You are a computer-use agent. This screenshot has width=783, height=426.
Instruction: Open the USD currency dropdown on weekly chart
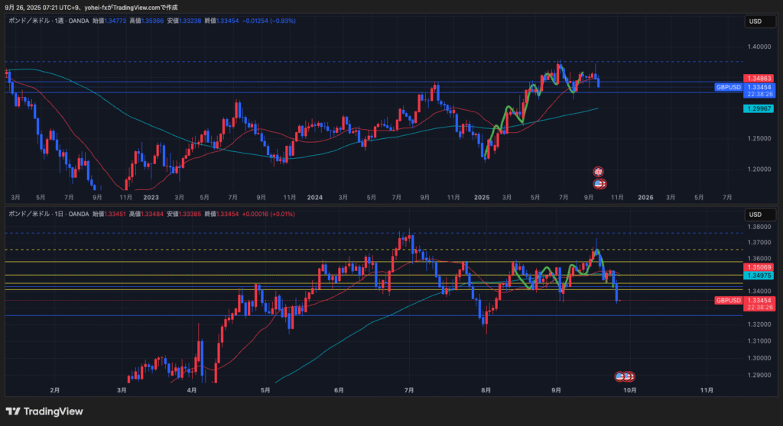(759, 21)
